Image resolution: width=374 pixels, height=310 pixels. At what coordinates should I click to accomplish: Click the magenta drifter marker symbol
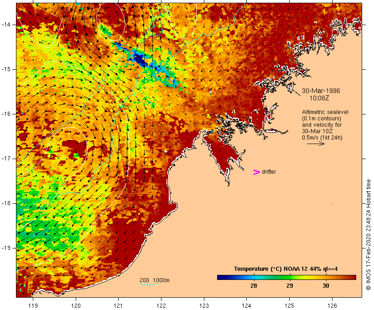click(256, 172)
